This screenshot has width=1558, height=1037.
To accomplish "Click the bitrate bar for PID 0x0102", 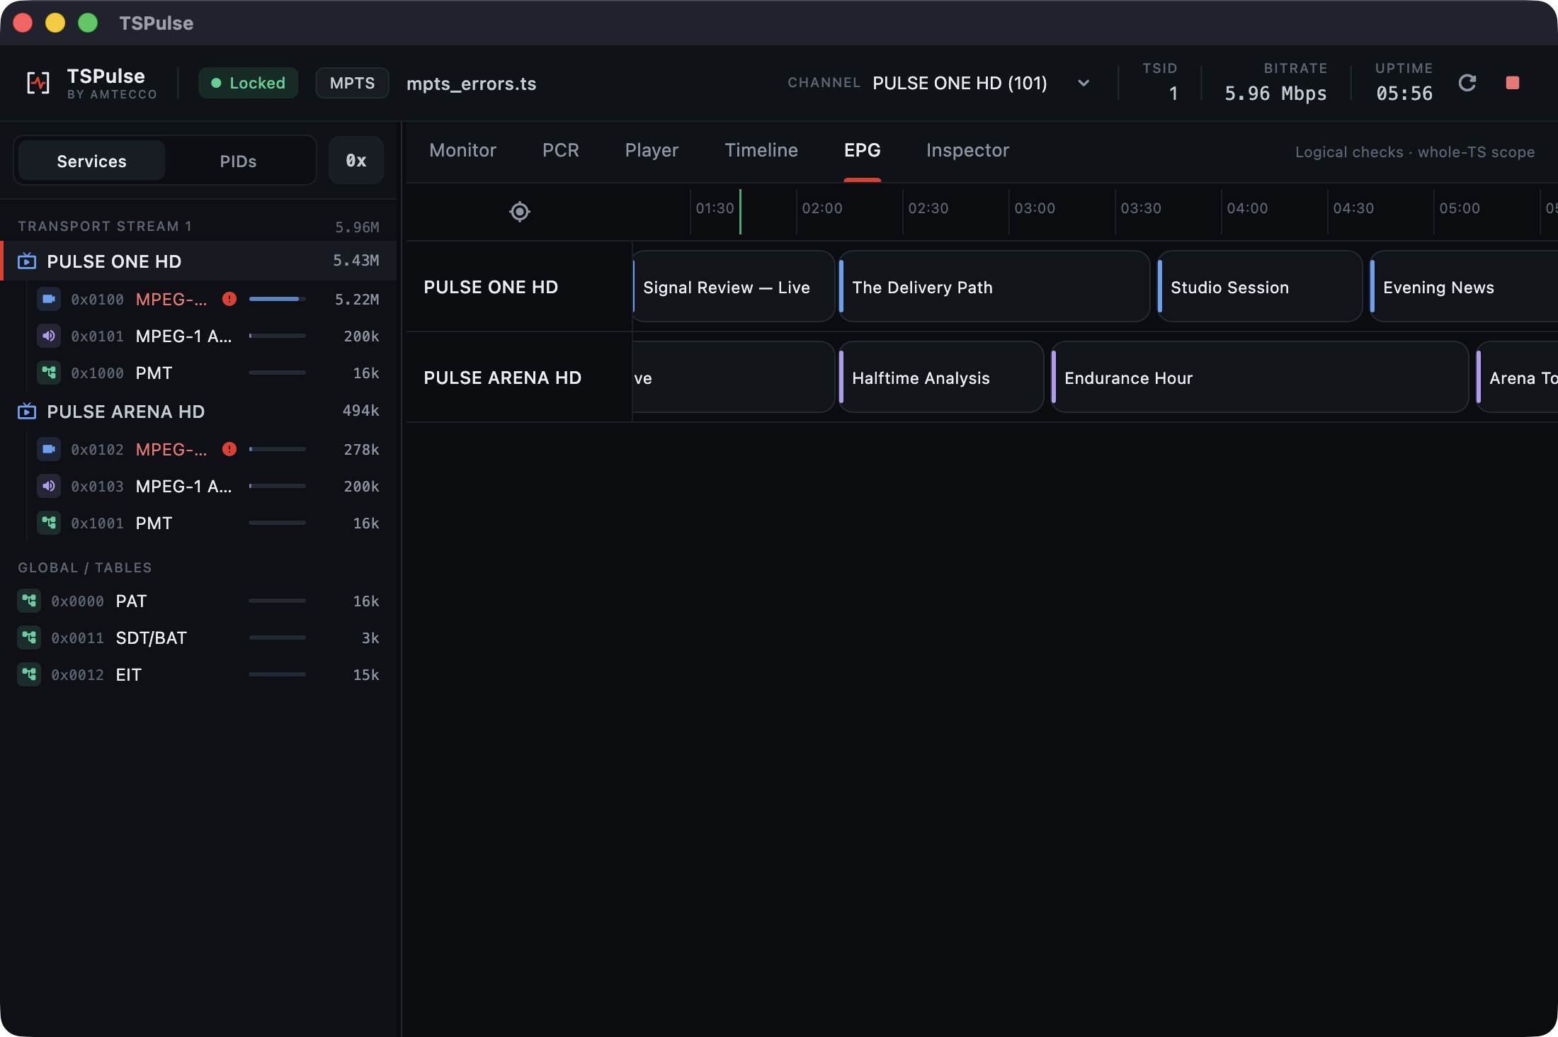I will [x=278, y=449].
